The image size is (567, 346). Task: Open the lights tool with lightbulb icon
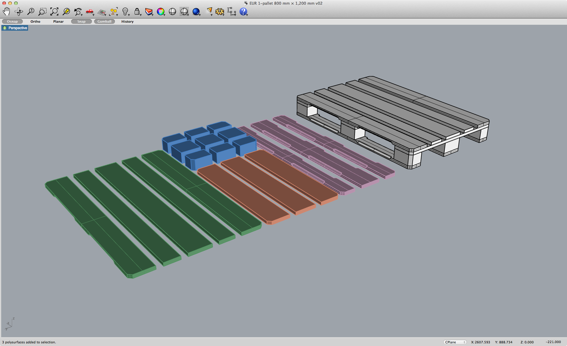click(x=125, y=11)
